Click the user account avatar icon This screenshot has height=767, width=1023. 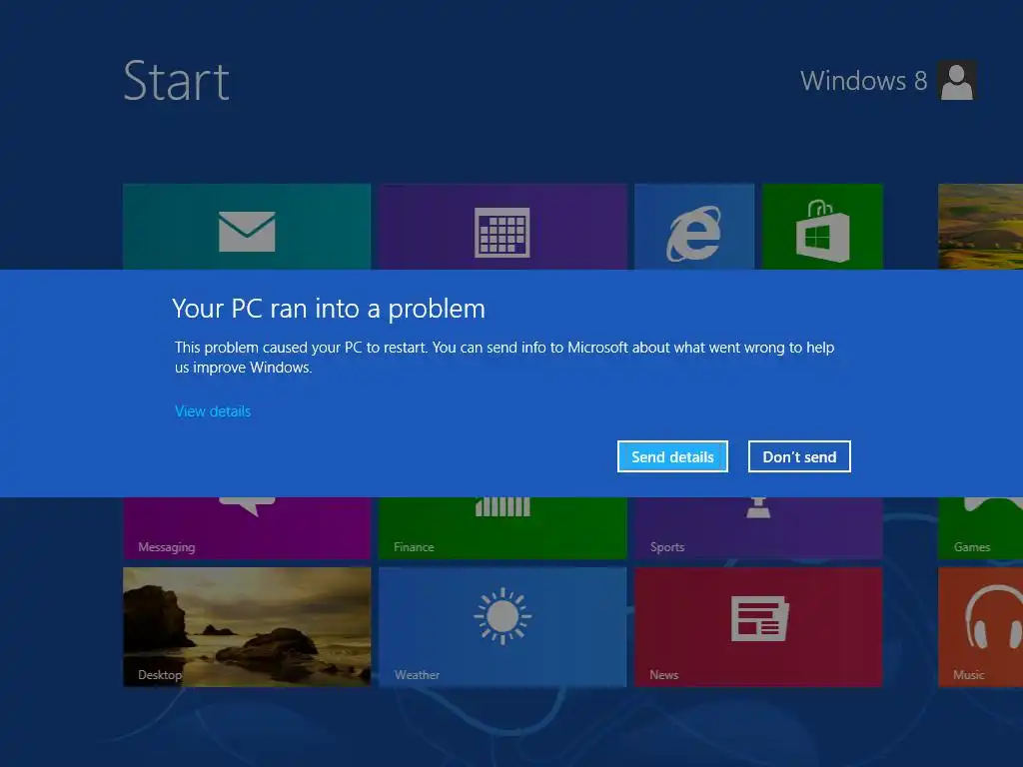point(957,81)
